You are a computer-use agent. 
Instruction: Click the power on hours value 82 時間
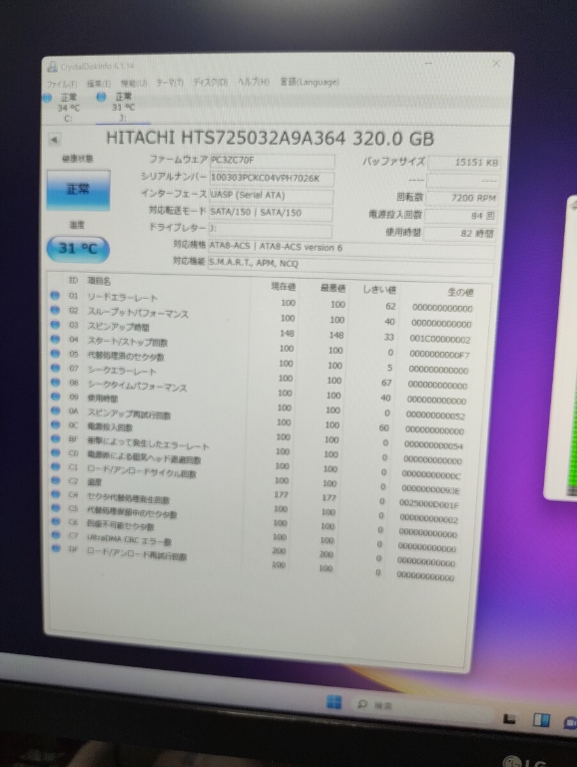point(459,234)
